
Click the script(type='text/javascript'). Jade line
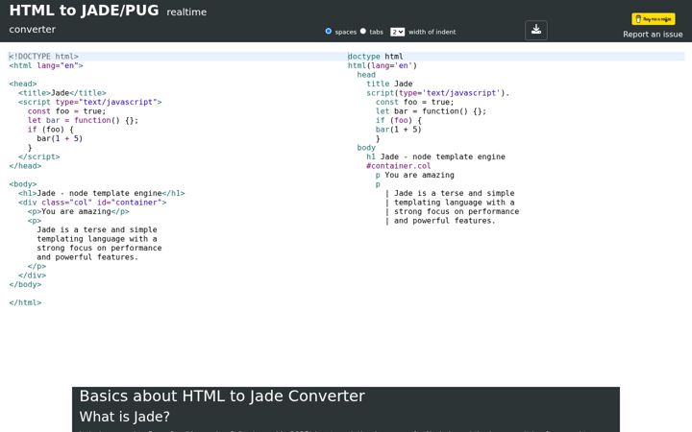(x=438, y=93)
